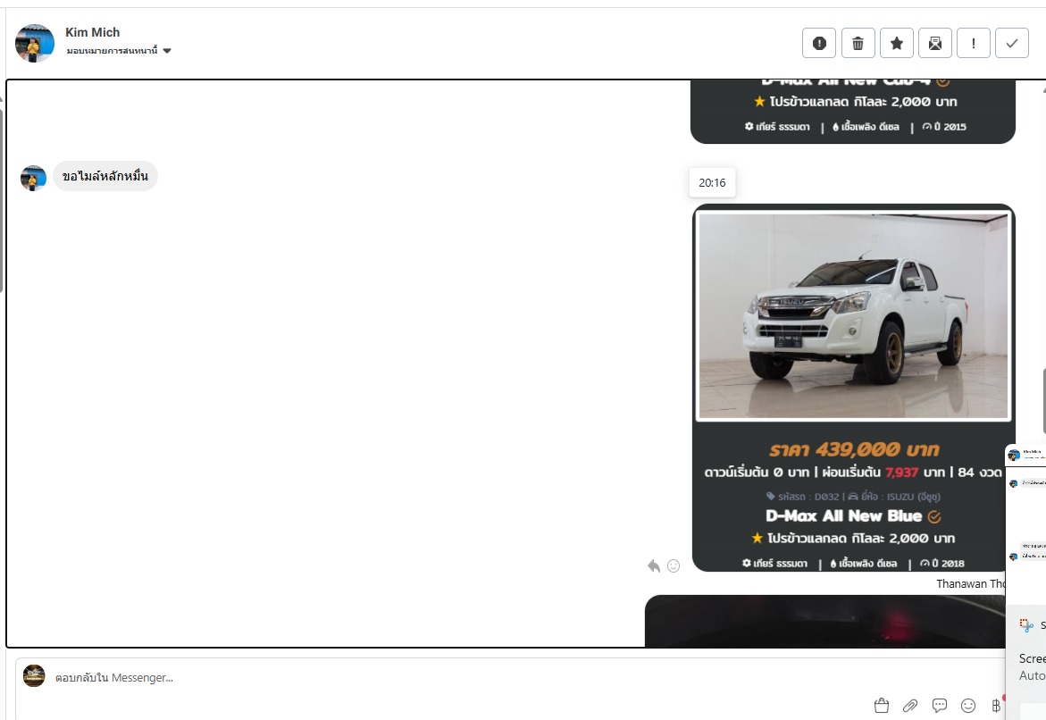Star this conversation as follow-up
Screen dimensions: 1046x720
point(897,44)
